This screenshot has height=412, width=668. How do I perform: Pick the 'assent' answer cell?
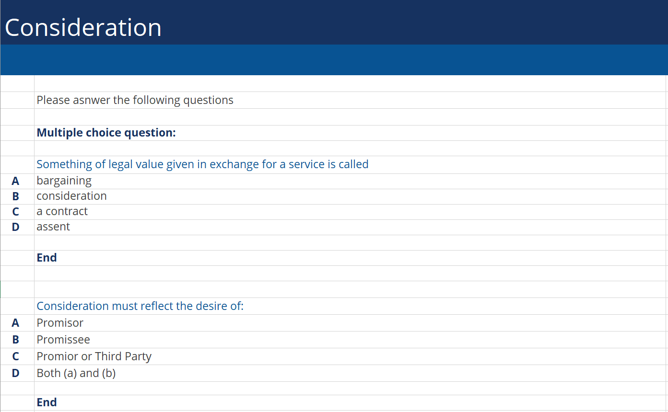tap(53, 227)
